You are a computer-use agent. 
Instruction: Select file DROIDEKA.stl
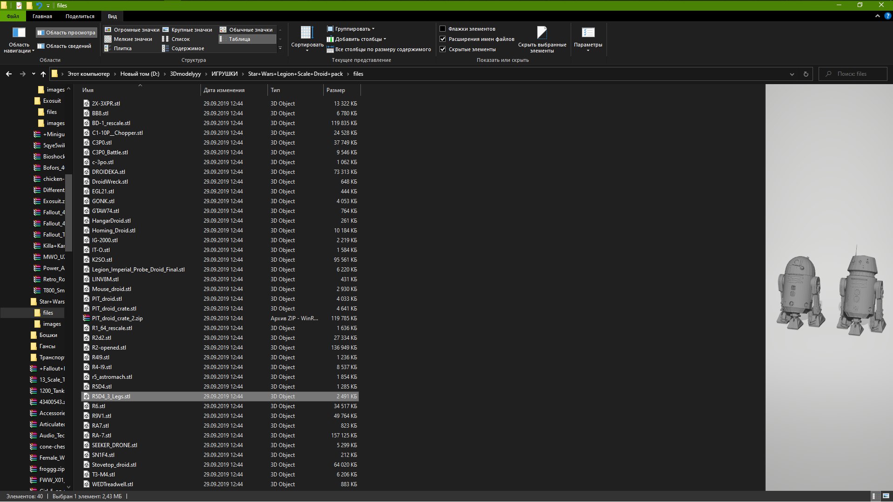(220, 172)
